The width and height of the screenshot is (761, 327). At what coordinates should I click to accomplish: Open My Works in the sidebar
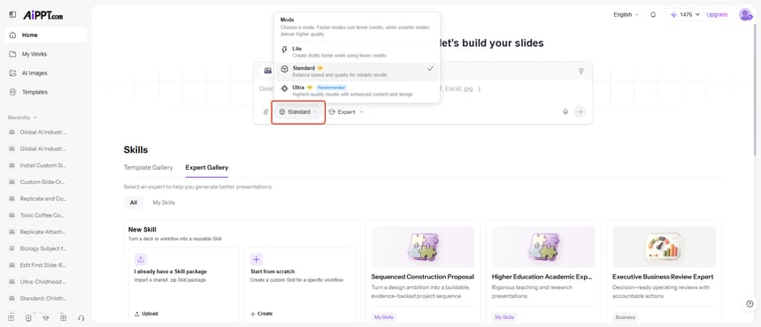click(x=46, y=54)
